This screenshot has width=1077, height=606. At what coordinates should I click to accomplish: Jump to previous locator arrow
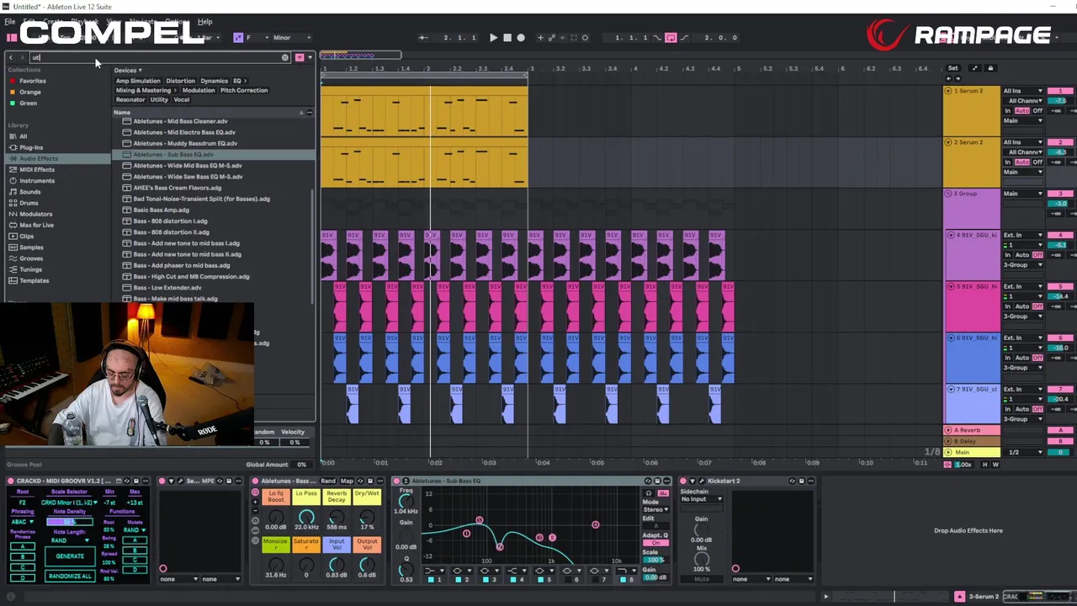(x=949, y=78)
